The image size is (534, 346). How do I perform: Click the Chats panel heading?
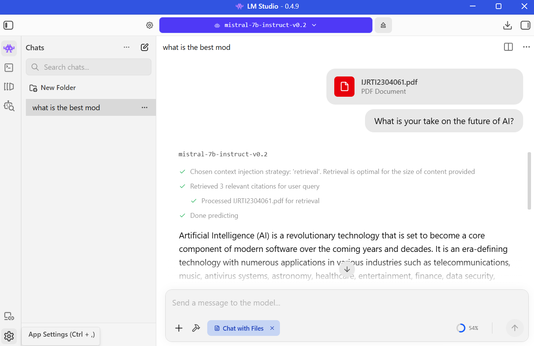click(35, 48)
